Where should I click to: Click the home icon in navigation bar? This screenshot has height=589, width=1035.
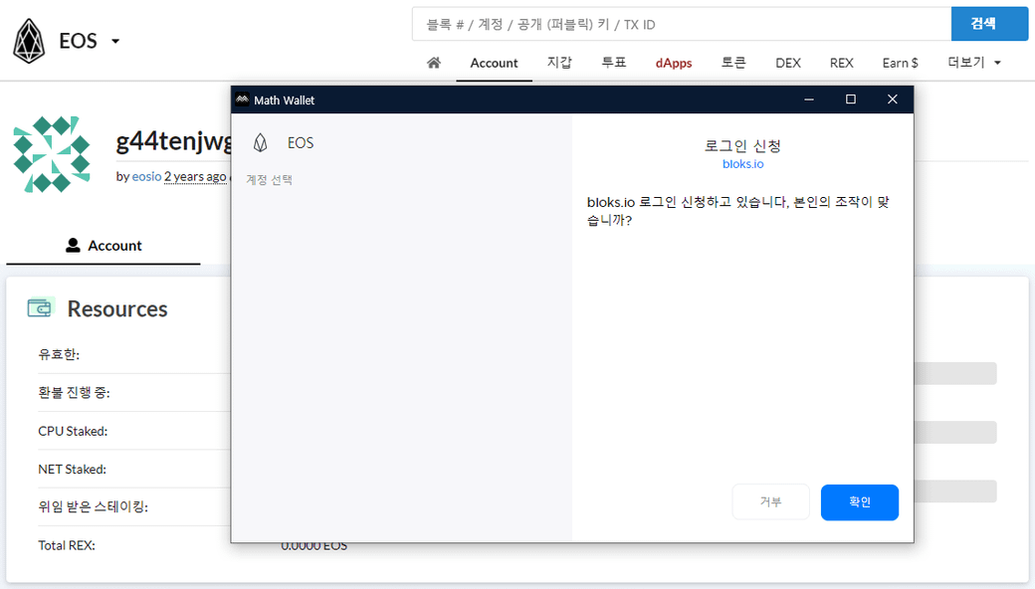pos(433,63)
